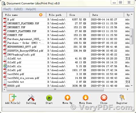Click the date 2020-08-04 17:47:56

pos(104,66)
